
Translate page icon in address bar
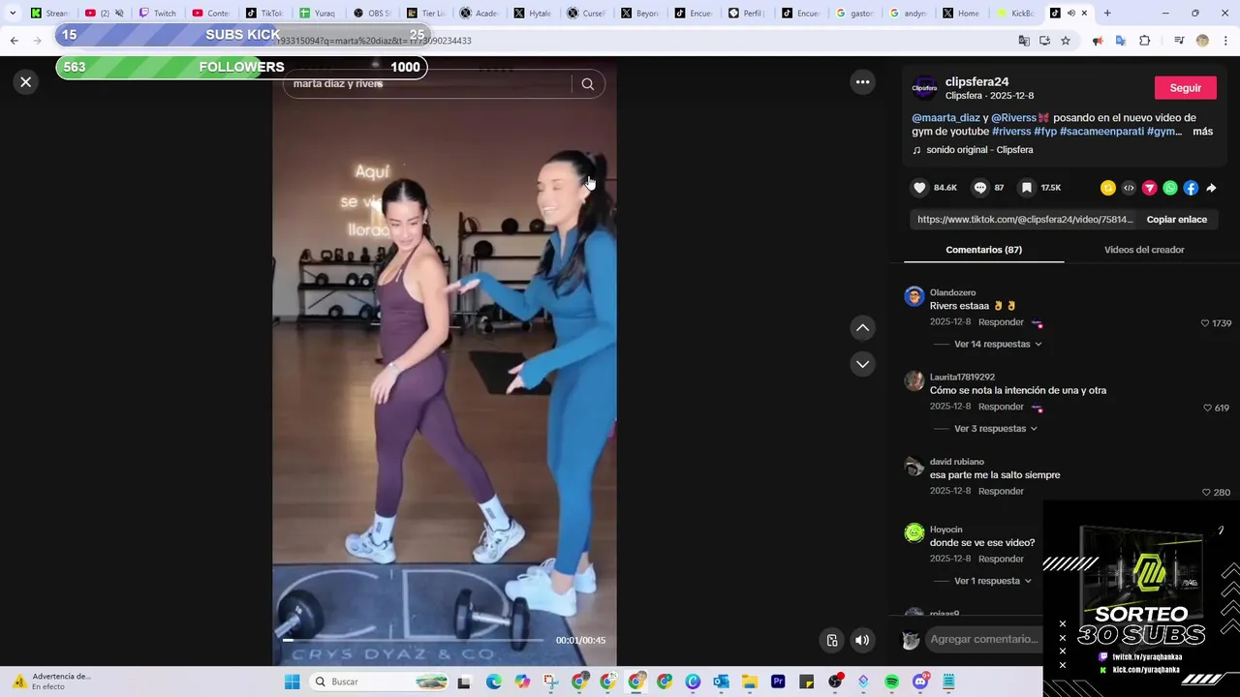click(1024, 41)
